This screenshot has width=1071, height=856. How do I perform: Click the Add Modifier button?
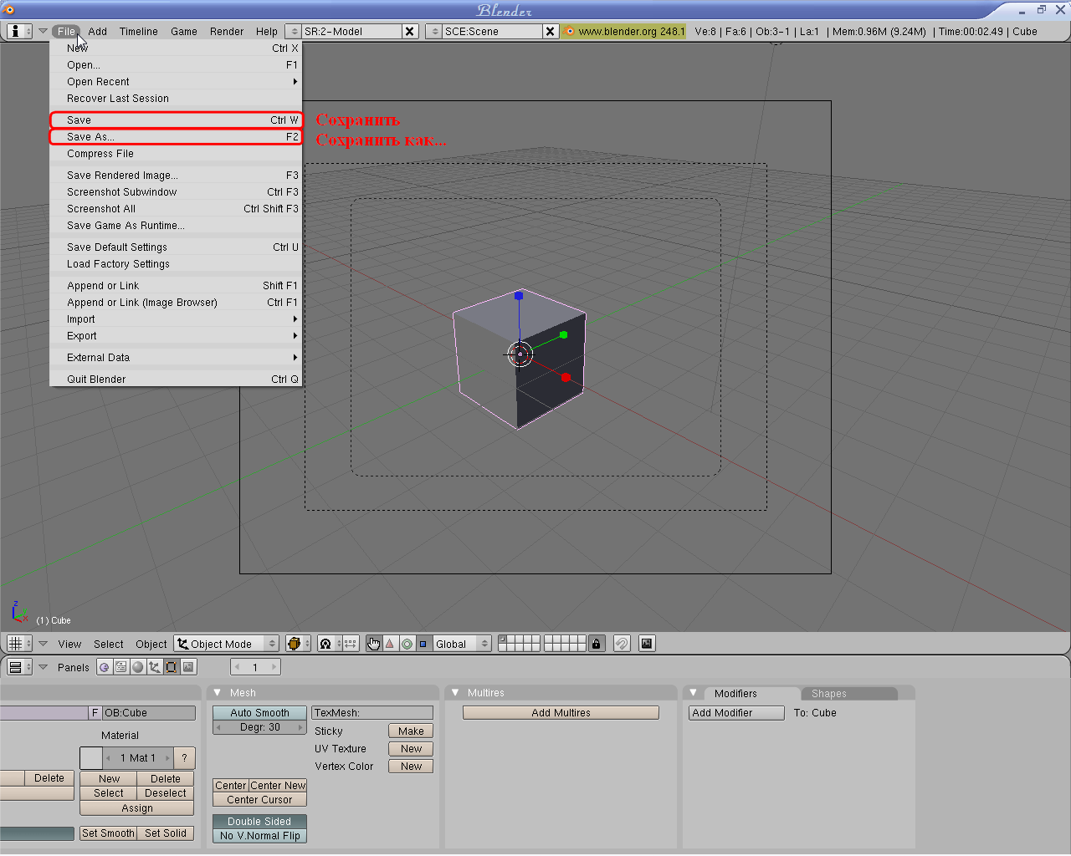pos(736,713)
